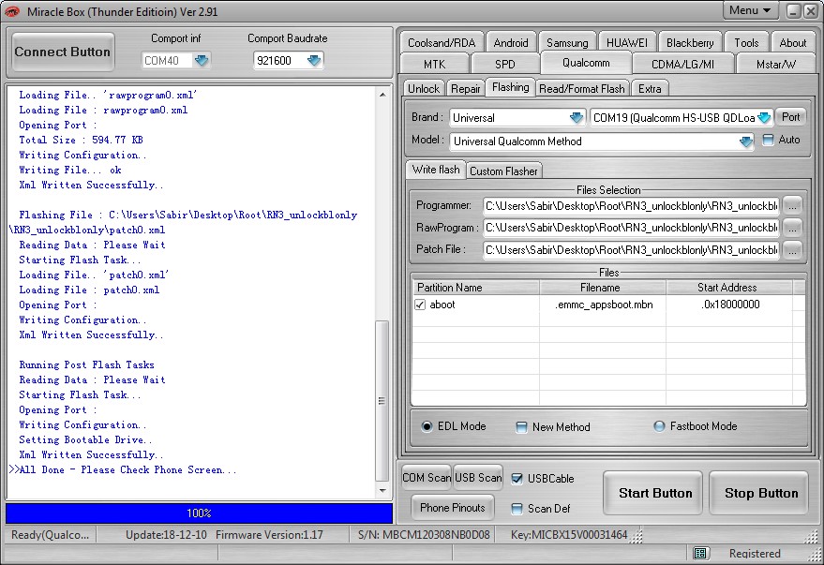
Task: Click the status bar grid icon beside Registered
Action: [x=699, y=553]
